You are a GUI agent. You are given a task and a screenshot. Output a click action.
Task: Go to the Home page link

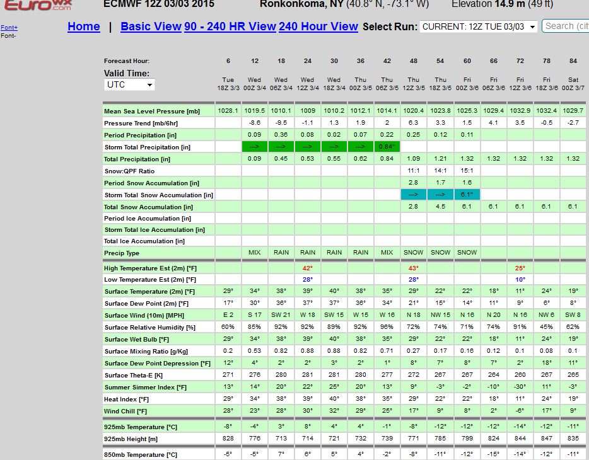coord(84,26)
